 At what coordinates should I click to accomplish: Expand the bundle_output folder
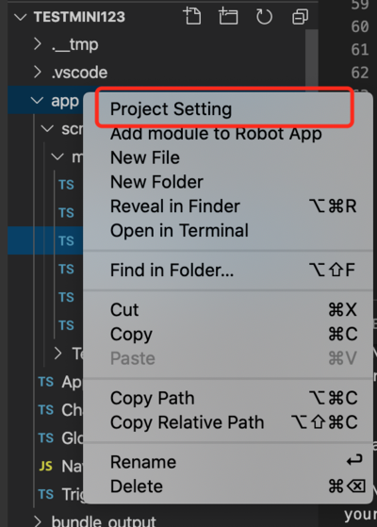tap(38, 521)
